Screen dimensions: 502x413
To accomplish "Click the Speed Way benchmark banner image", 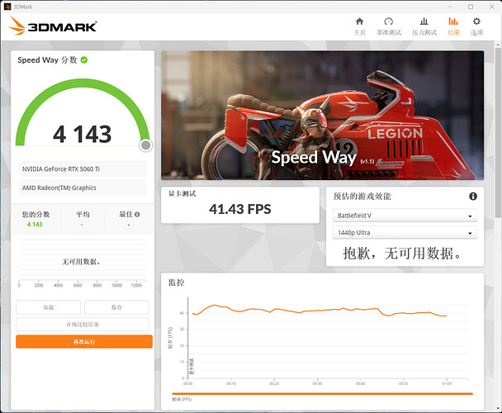I will 322,116.
